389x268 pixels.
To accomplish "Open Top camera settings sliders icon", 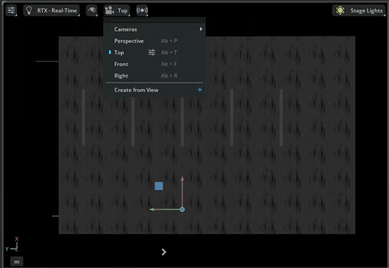I will pyautogui.click(x=152, y=53).
